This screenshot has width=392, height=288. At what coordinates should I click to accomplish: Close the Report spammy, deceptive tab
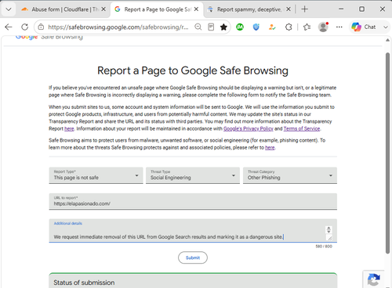pos(289,9)
